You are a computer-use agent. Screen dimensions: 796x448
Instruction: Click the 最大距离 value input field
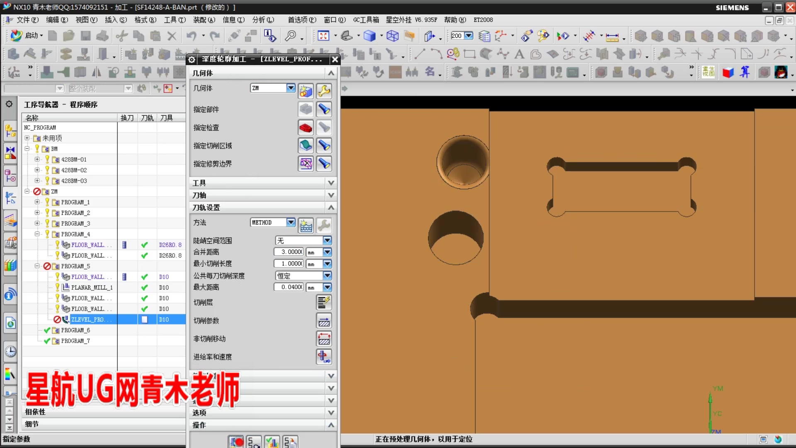point(289,287)
